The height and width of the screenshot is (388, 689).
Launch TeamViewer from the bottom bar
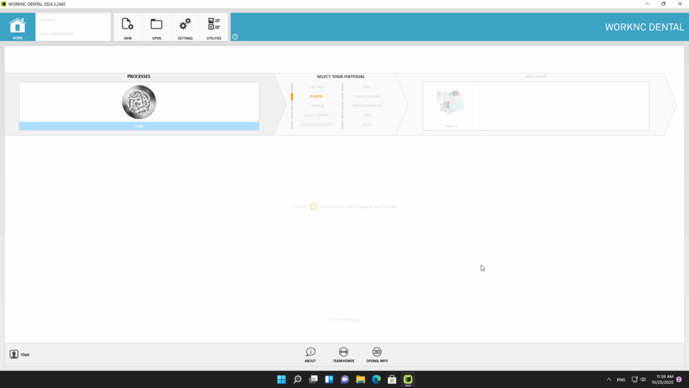coord(343,353)
